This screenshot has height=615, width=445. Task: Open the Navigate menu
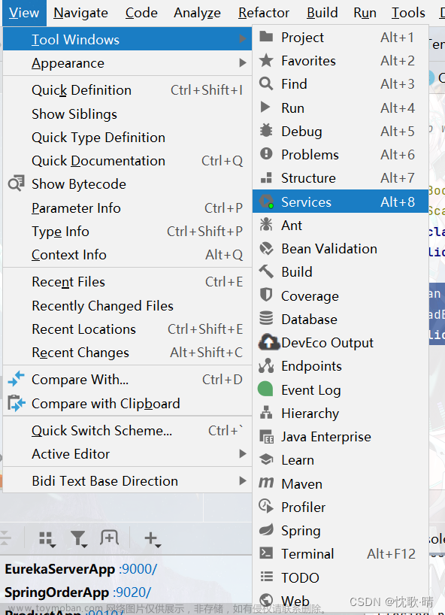pyautogui.click(x=80, y=13)
